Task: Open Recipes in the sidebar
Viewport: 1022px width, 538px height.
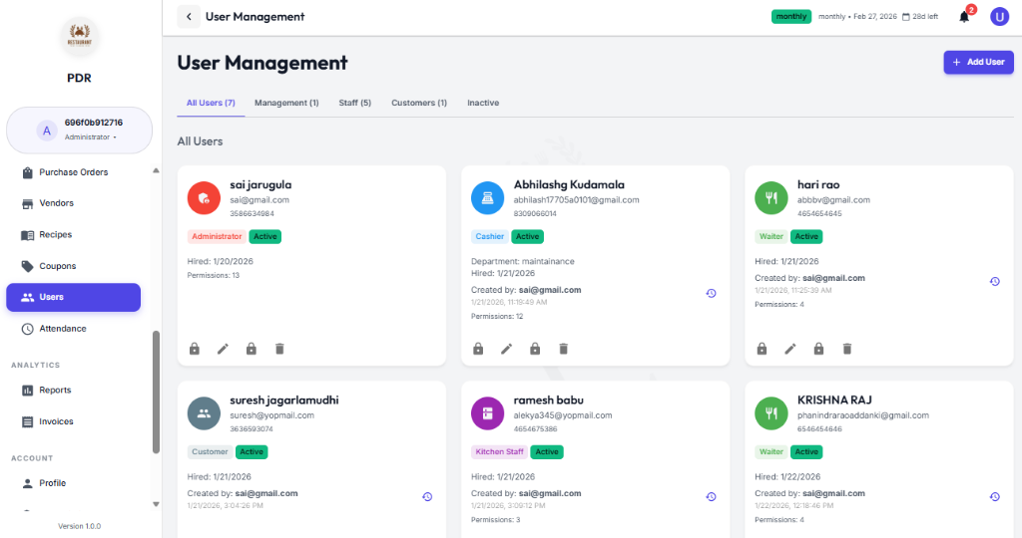Action: (73, 235)
